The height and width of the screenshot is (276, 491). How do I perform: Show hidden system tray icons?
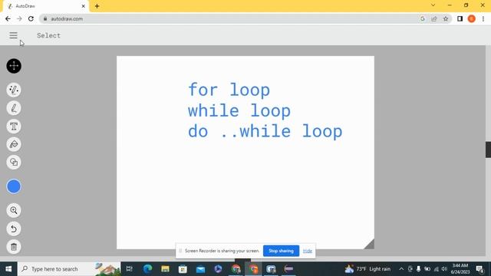click(401, 269)
